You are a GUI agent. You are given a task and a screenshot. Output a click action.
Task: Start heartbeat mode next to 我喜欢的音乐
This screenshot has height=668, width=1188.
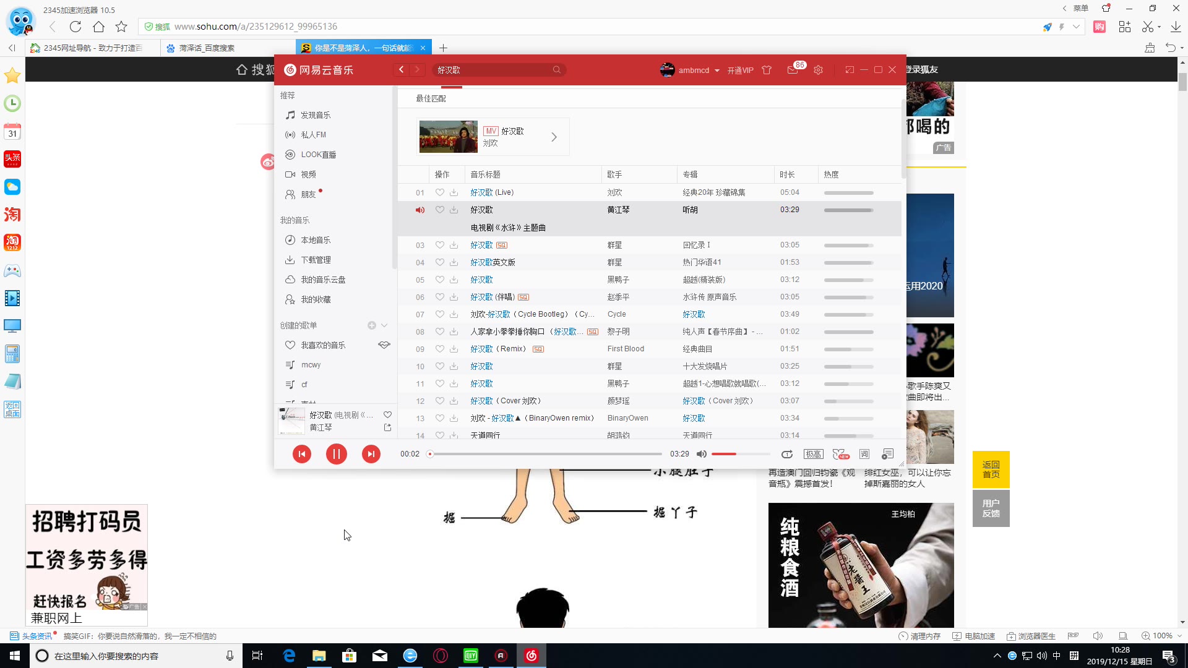[x=384, y=345]
